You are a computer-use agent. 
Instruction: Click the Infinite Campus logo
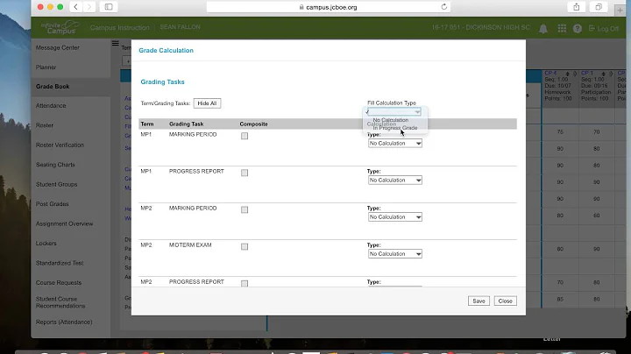click(x=60, y=27)
